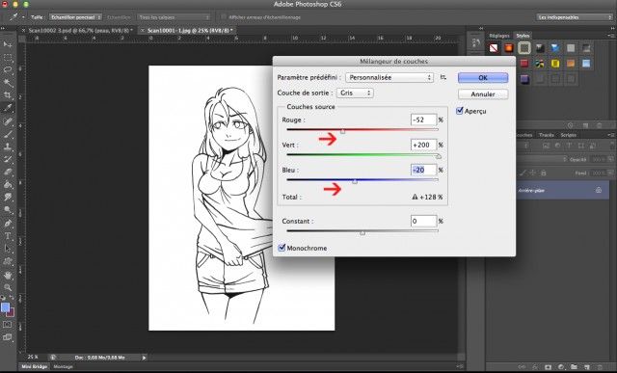Open Tous les calques sample dropdown
This screenshot has height=373, width=617.
click(x=174, y=17)
